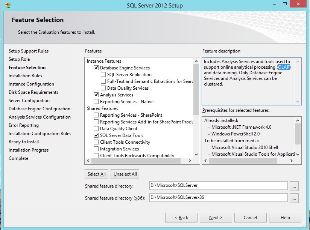Select Setup Support Rules step
Image resolution: width=310 pixels, height=230 pixels.
[x=29, y=51]
